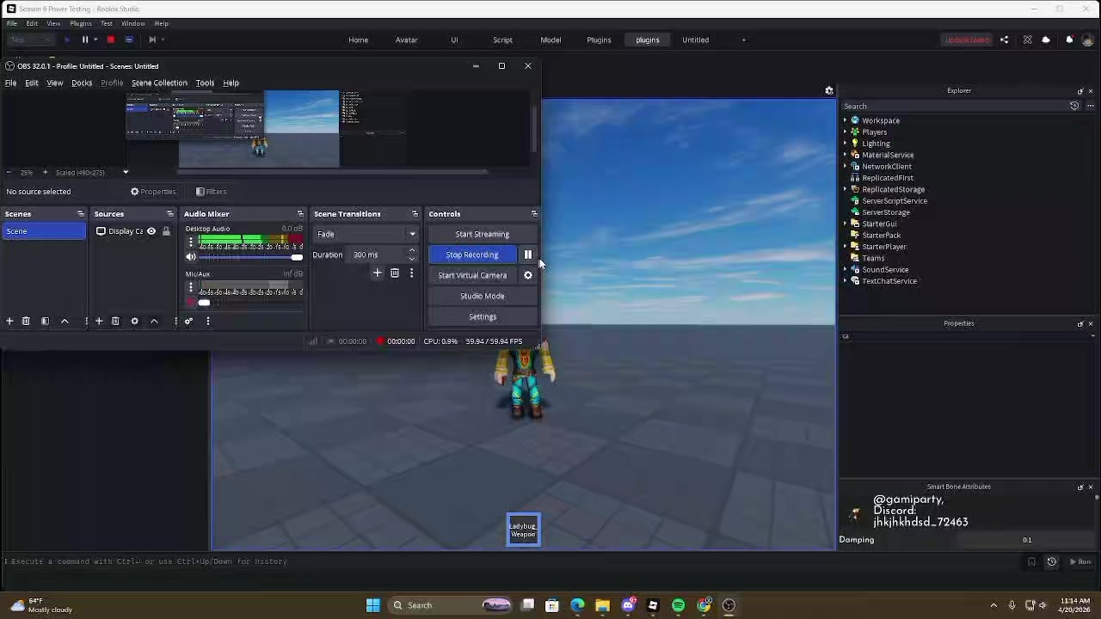This screenshot has width=1101, height=619.
Task: Open Audio Mixer toolbar three-dot menu
Action: coord(207,321)
